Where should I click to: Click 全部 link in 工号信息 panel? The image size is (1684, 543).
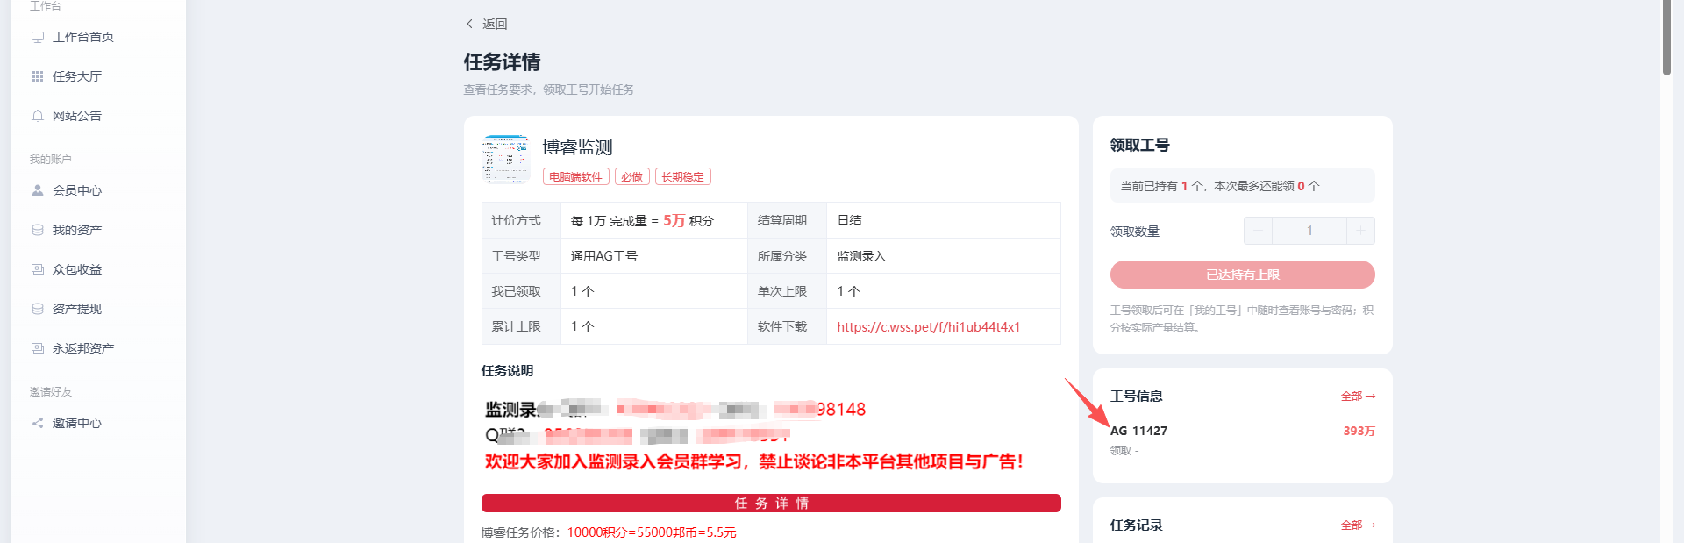1358,397
